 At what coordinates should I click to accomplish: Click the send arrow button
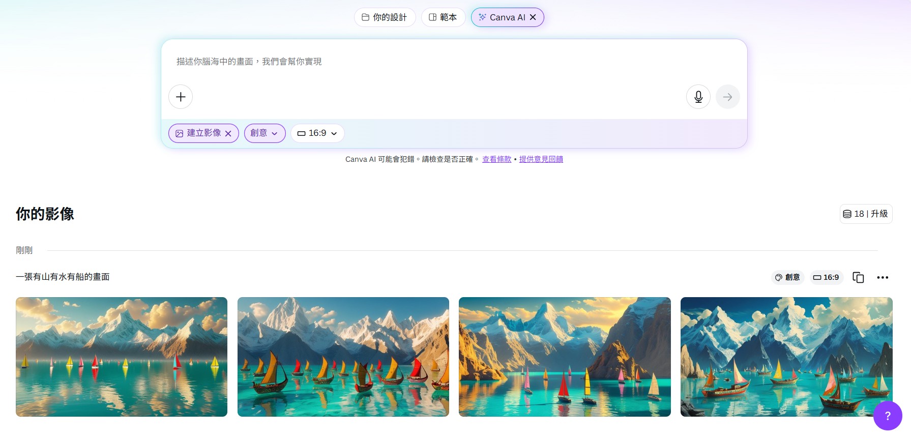pyautogui.click(x=728, y=97)
